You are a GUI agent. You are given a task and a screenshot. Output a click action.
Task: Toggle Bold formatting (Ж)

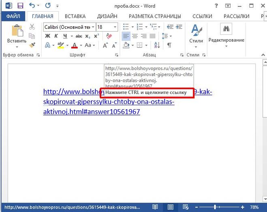tap(47, 36)
